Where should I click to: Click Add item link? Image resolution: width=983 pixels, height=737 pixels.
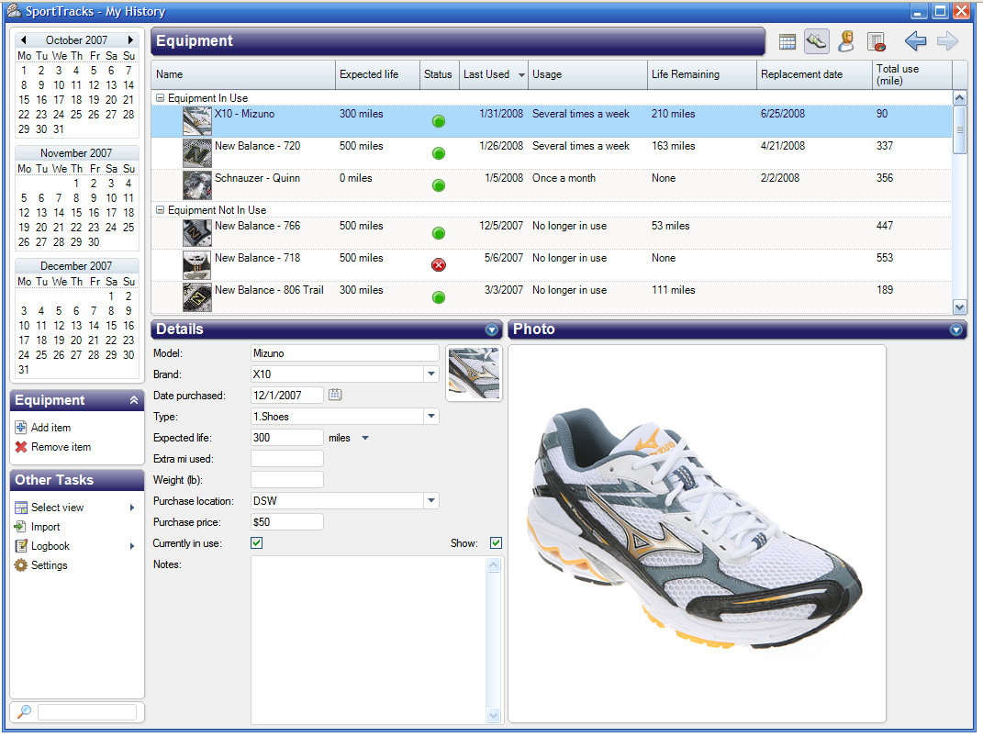pyautogui.click(x=50, y=428)
